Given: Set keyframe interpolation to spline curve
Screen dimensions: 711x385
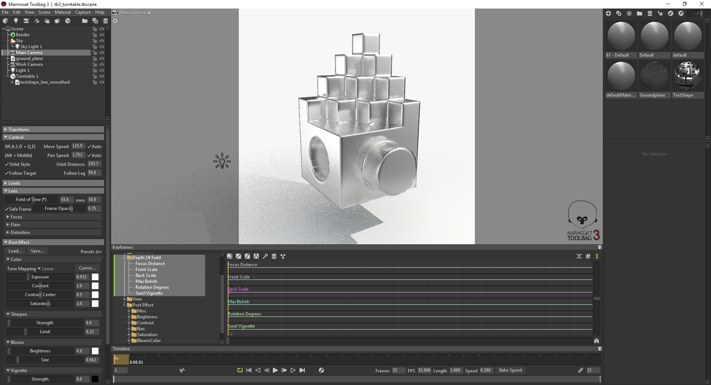Looking at the screenshot, I should (247, 256).
